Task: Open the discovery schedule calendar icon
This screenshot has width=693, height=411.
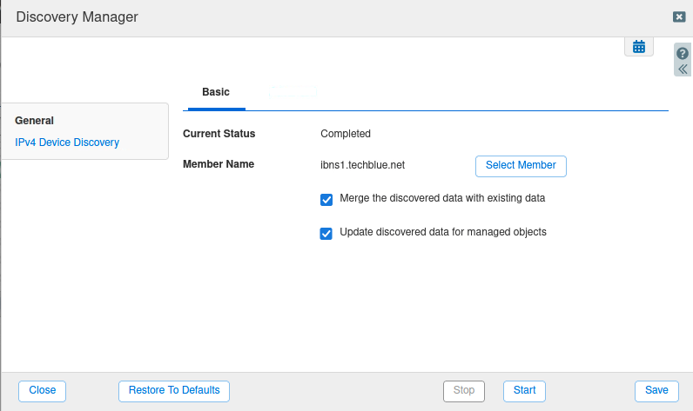Action: pyautogui.click(x=638, y=47)
